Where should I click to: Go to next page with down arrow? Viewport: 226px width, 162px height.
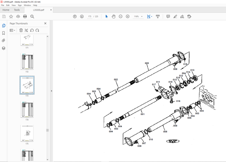(x=82, y=17)
